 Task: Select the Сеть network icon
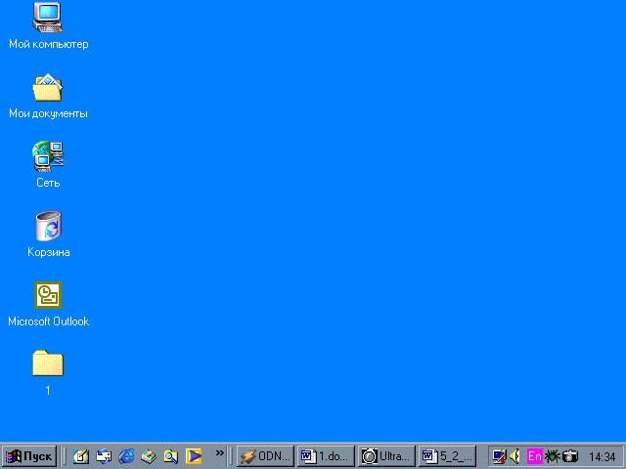48,156
